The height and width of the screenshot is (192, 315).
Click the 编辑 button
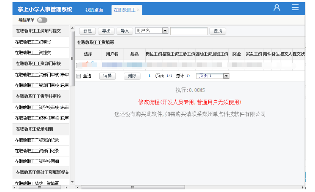tap(107, 76)
